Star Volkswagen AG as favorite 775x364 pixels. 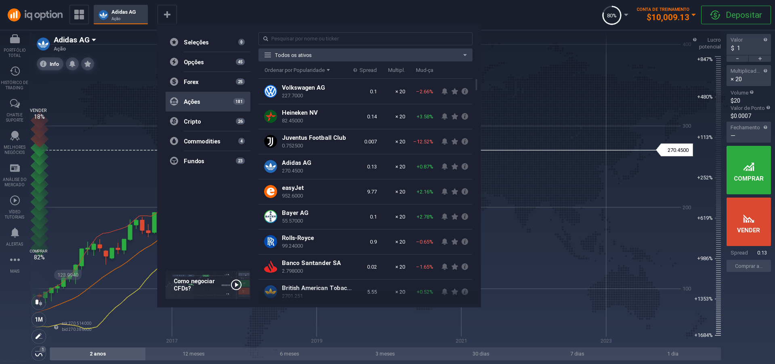point(455,91)
